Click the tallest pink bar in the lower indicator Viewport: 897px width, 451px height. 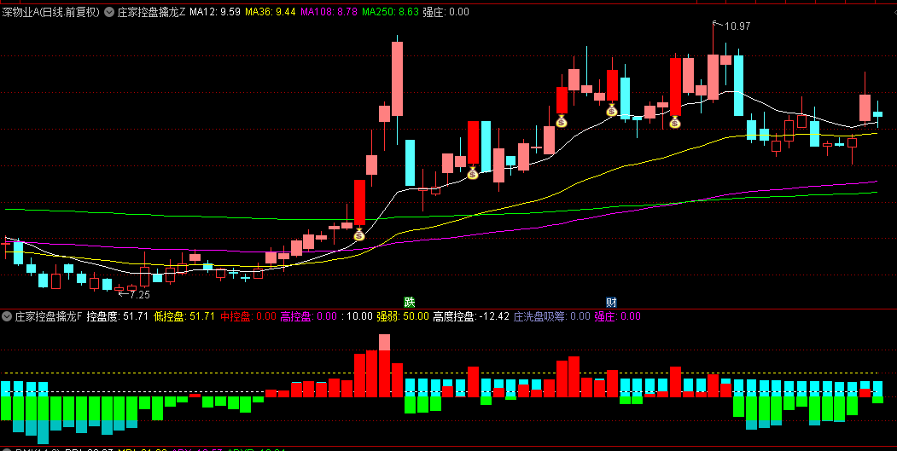[x=384, y=343]
